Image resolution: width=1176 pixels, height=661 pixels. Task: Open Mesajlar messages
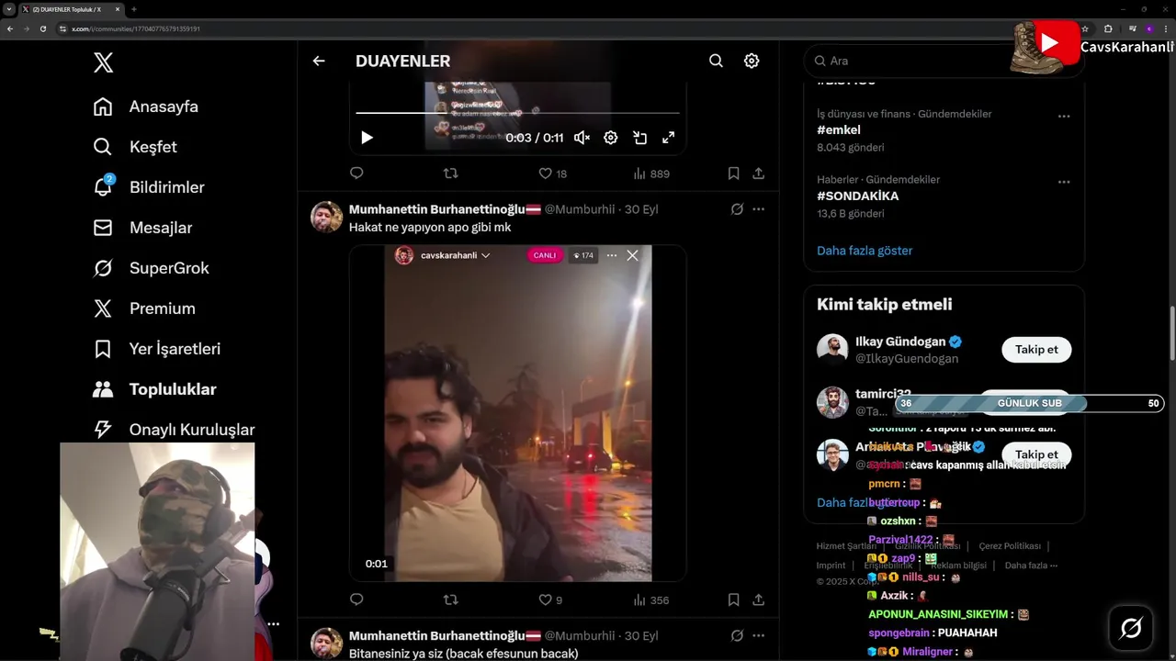click(x=142, y=228)
